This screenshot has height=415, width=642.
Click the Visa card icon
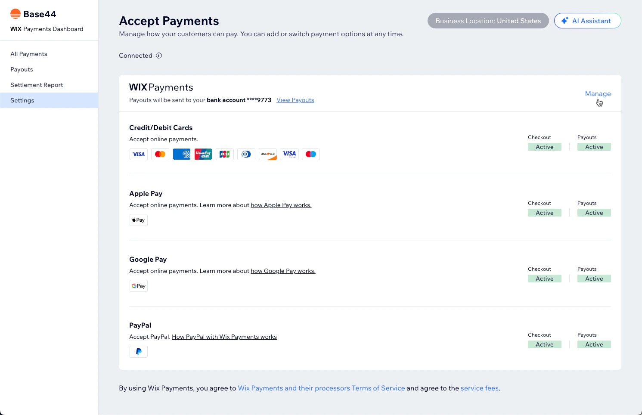point(138,154)
